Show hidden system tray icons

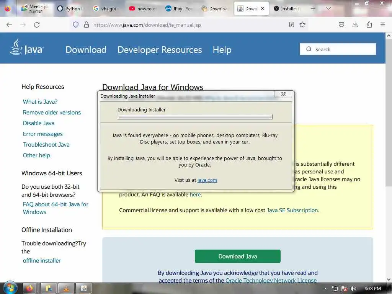click(x=325, y=289)
